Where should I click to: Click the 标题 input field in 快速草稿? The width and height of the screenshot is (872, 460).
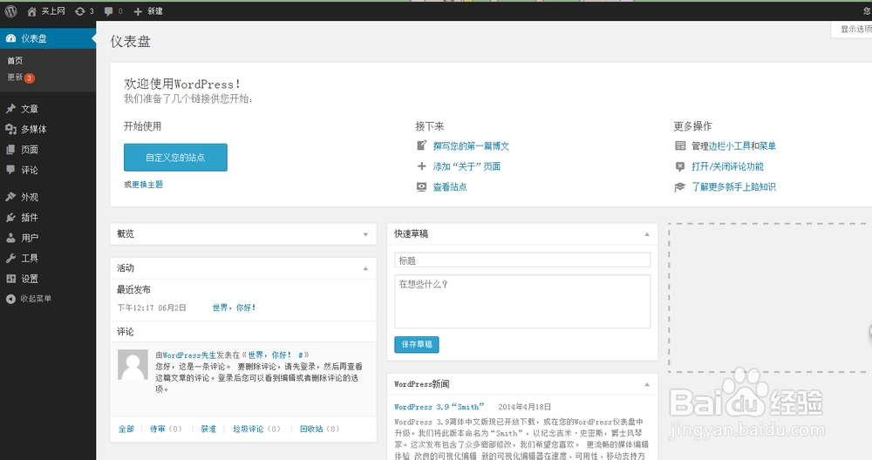click(522, 260)
